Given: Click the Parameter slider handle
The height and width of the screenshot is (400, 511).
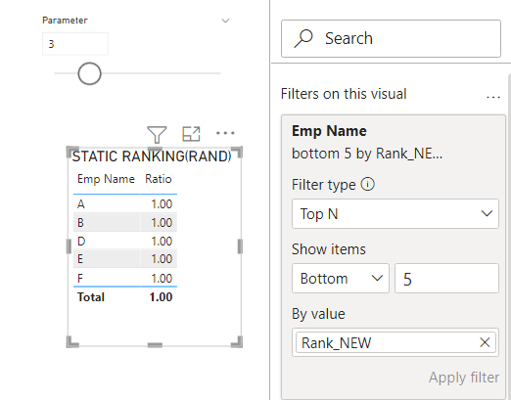Looking at the screenshot, I should [x=89, y=73].
